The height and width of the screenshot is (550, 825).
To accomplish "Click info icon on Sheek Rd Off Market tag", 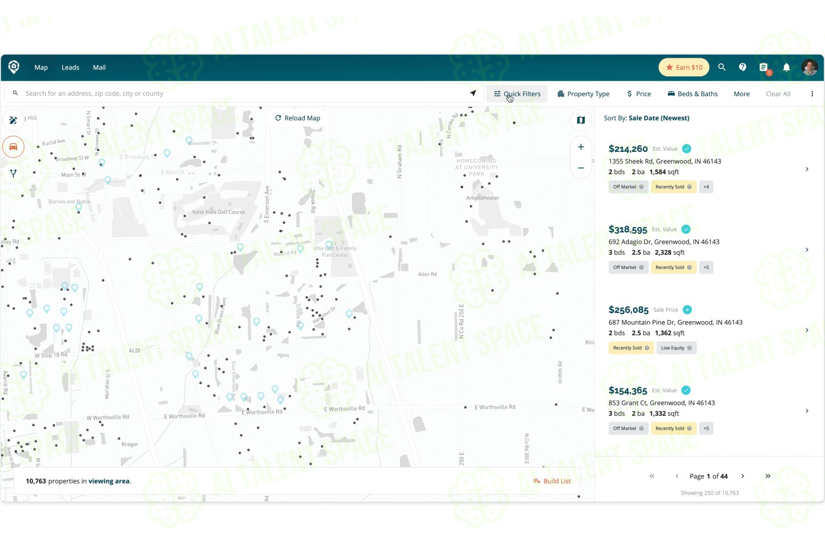I will click(641, 187).
